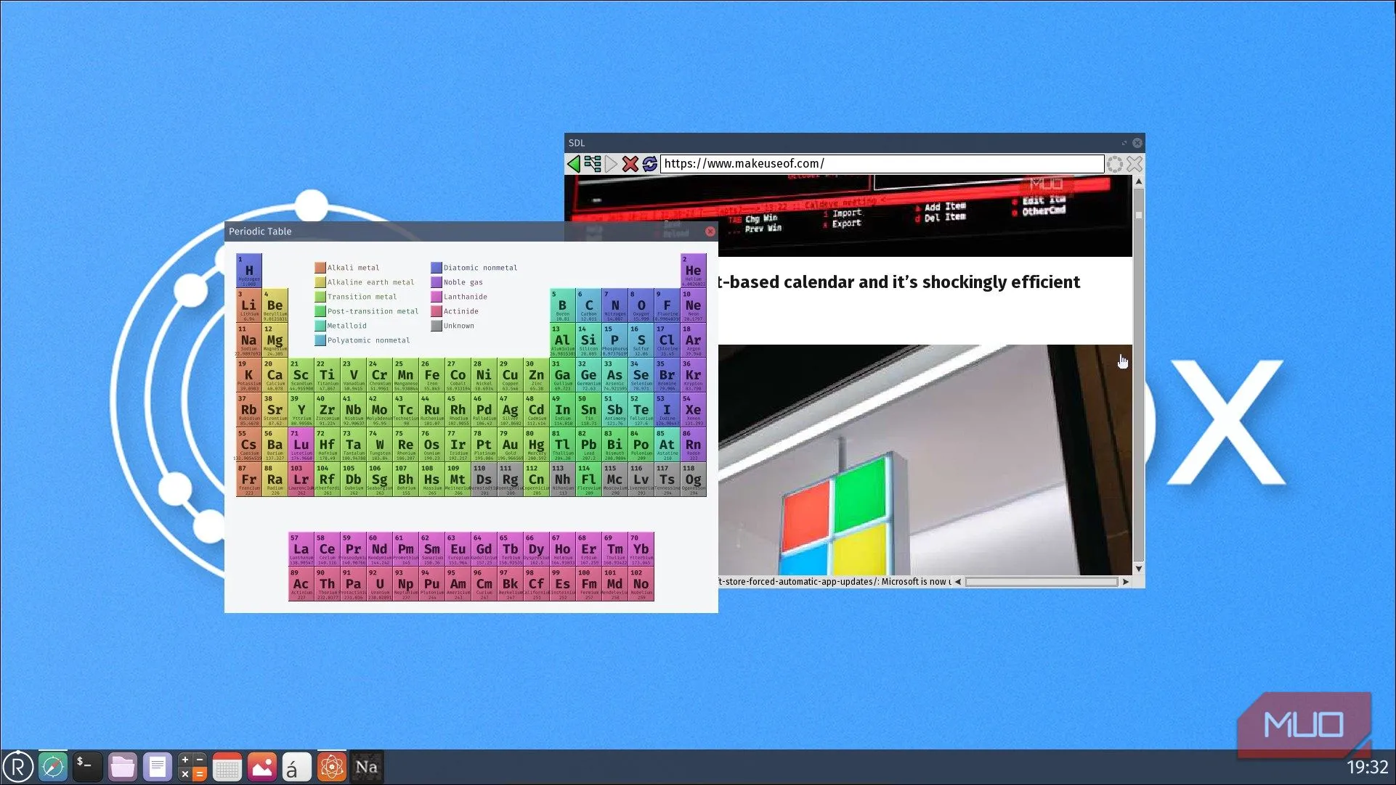Select the Hydrogen element cell

249,271
